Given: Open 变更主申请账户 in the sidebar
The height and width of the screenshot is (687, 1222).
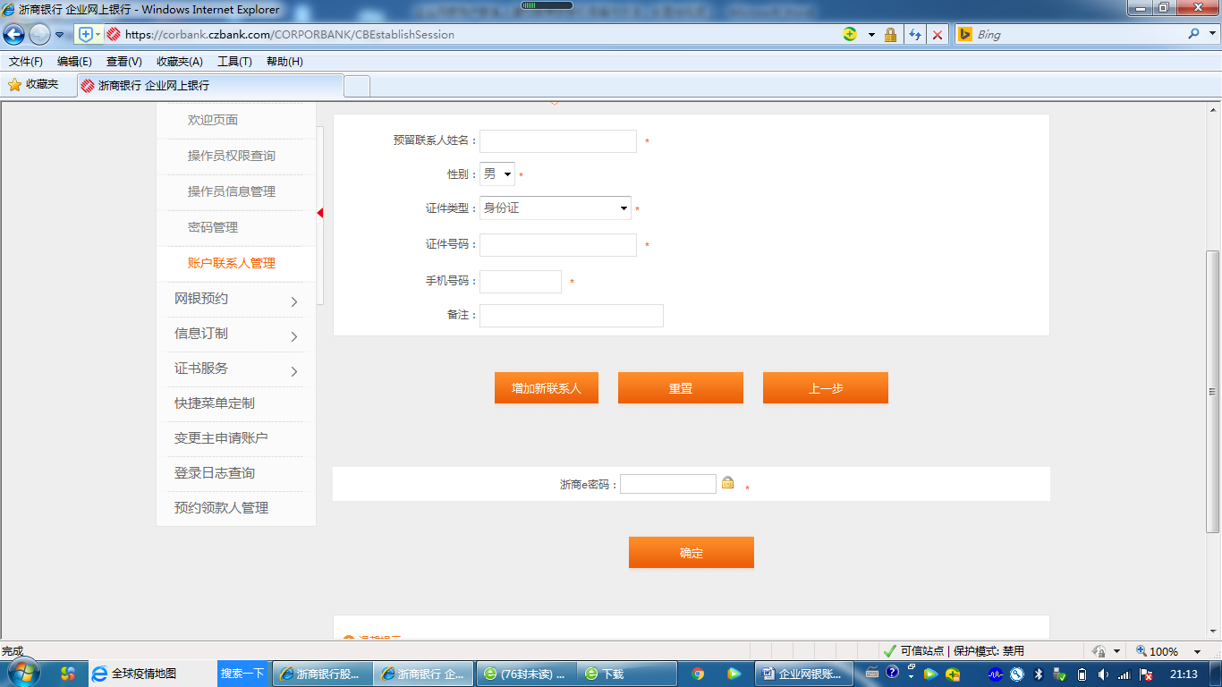Looking at the screenshot, I should (221, 438).
